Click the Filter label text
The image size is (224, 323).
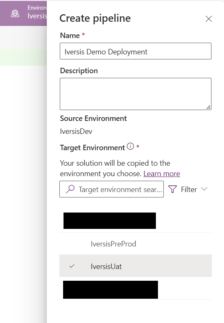click(189, 189)
